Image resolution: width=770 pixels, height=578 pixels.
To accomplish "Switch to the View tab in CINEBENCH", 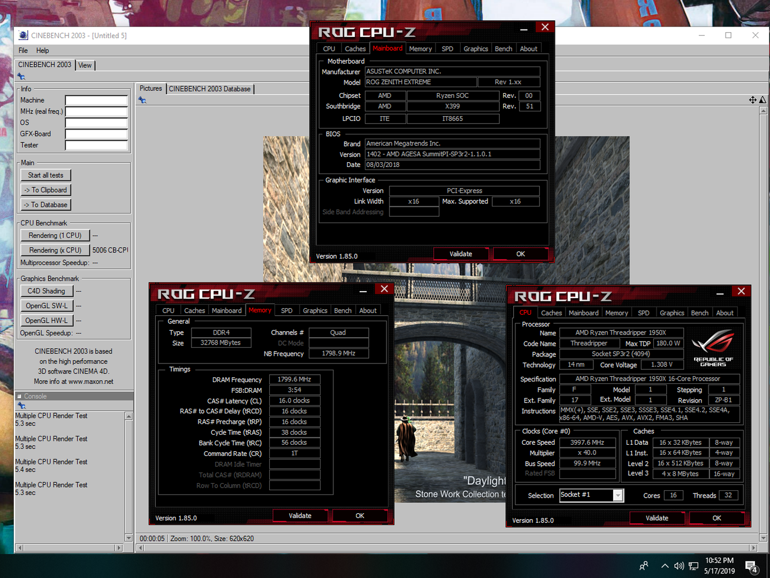I will coord(85,65).
